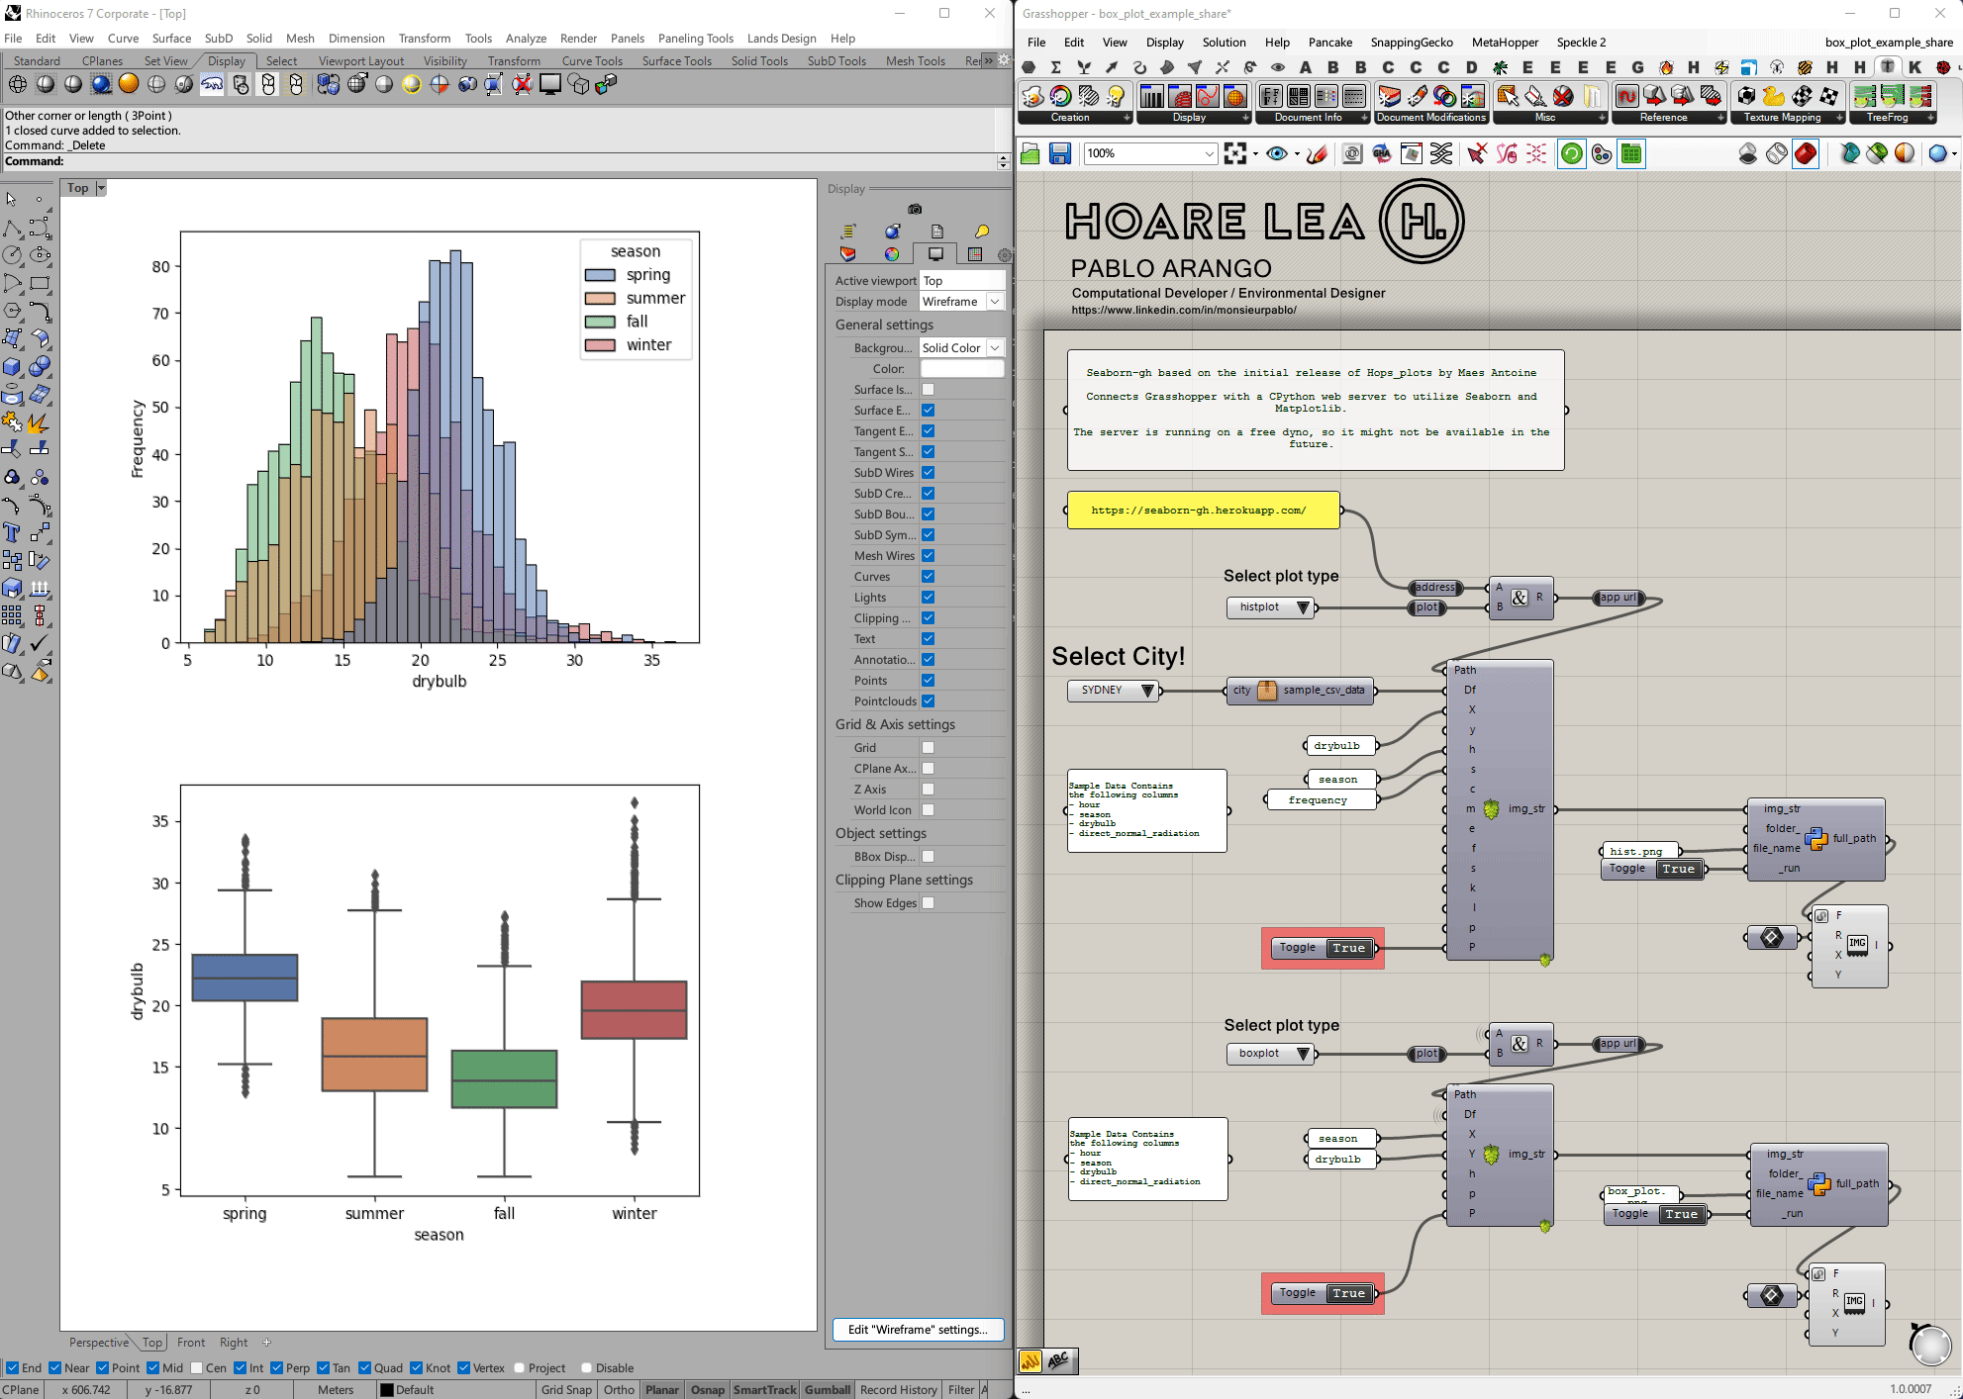This screenshot has width=1963, height=1399.
Task: Open the Display mode Wireframe dropdown
Action: (x=995, y=302)
